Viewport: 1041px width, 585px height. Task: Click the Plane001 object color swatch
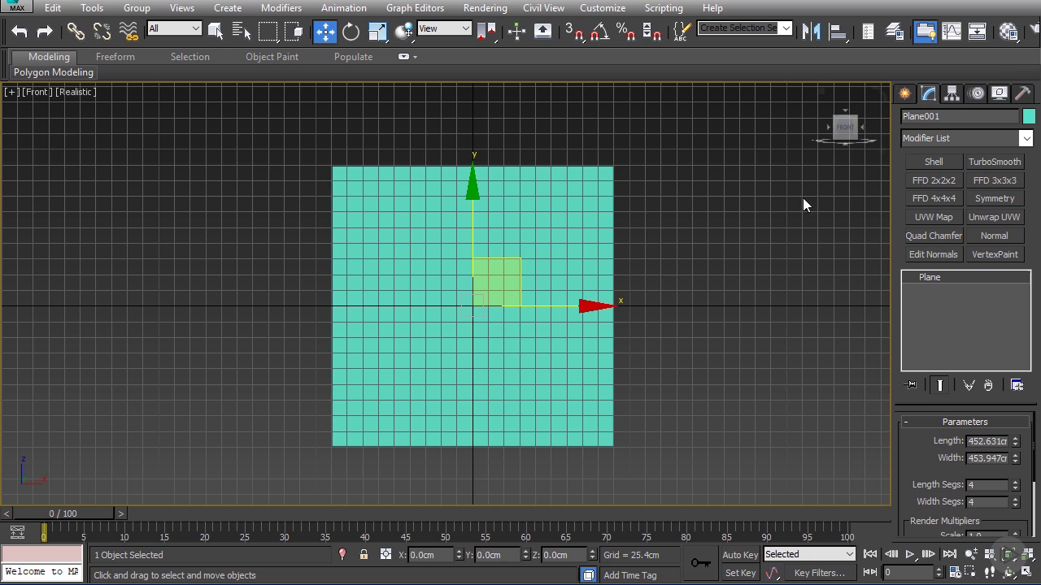click(x=1029, y=116)
